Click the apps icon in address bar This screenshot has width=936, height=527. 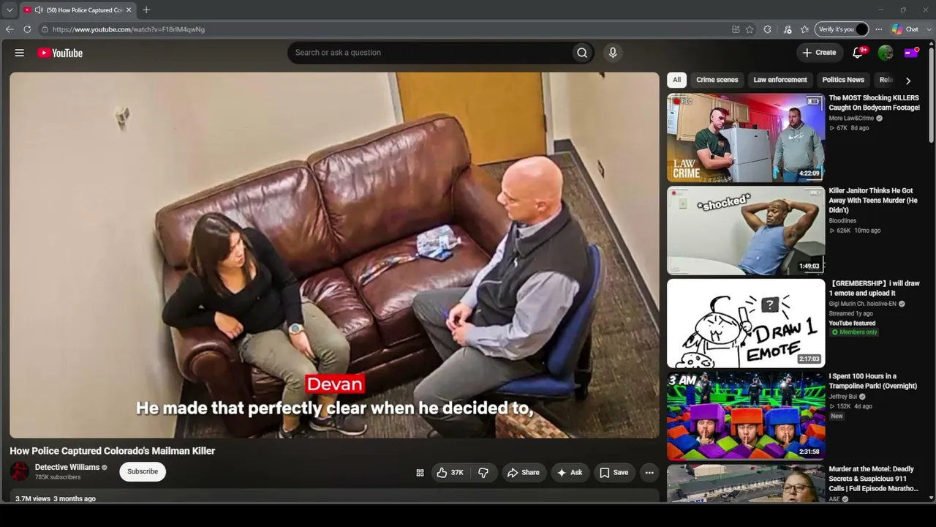click(736, 29)
